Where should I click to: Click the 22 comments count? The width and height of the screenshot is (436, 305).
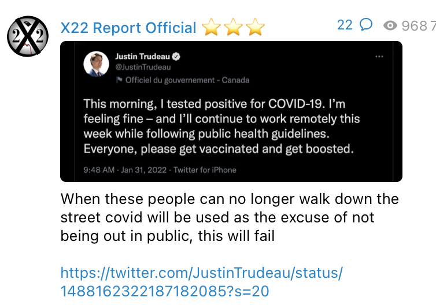345,25
